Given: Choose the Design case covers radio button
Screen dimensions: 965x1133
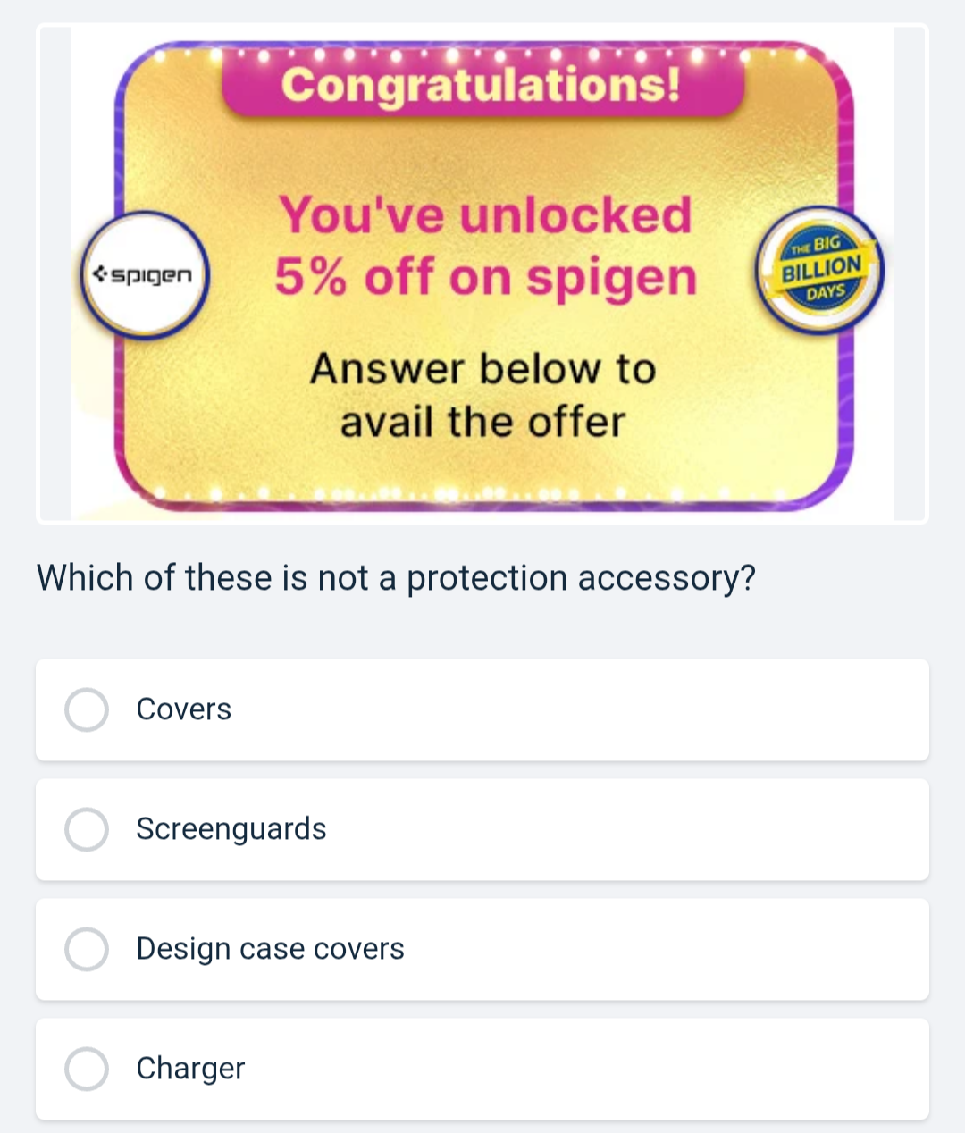Looking at the screenshot, I should [x=87, y=949].
